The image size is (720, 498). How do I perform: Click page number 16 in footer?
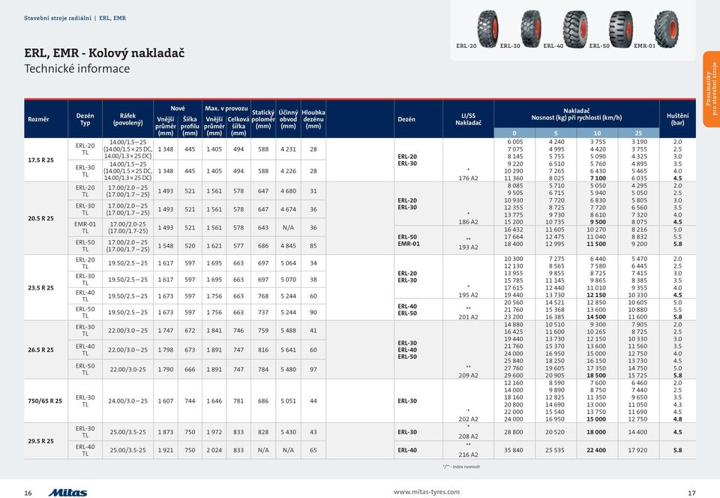click(x=28, y=493)
